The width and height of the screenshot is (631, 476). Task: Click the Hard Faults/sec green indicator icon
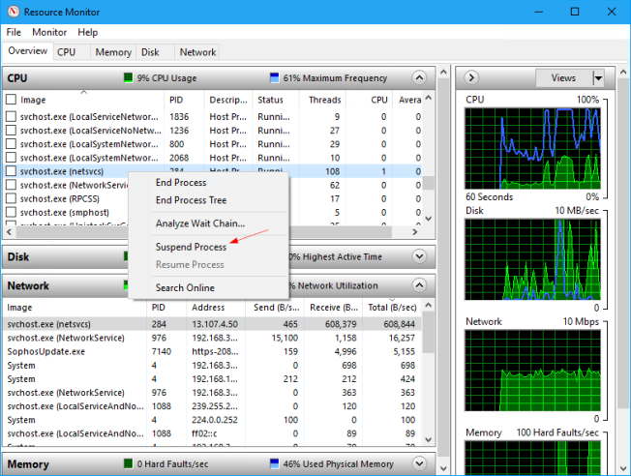128,464
